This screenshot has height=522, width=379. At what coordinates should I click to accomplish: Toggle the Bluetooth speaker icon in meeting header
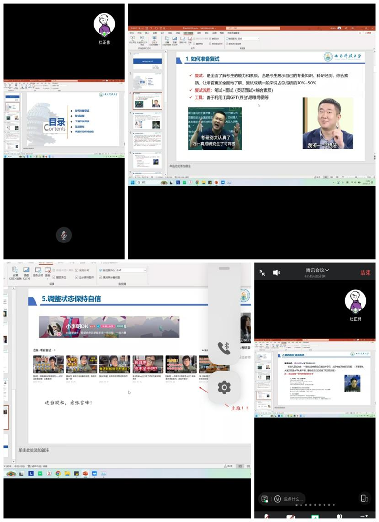pyautogui.click(x=277, y=272)
